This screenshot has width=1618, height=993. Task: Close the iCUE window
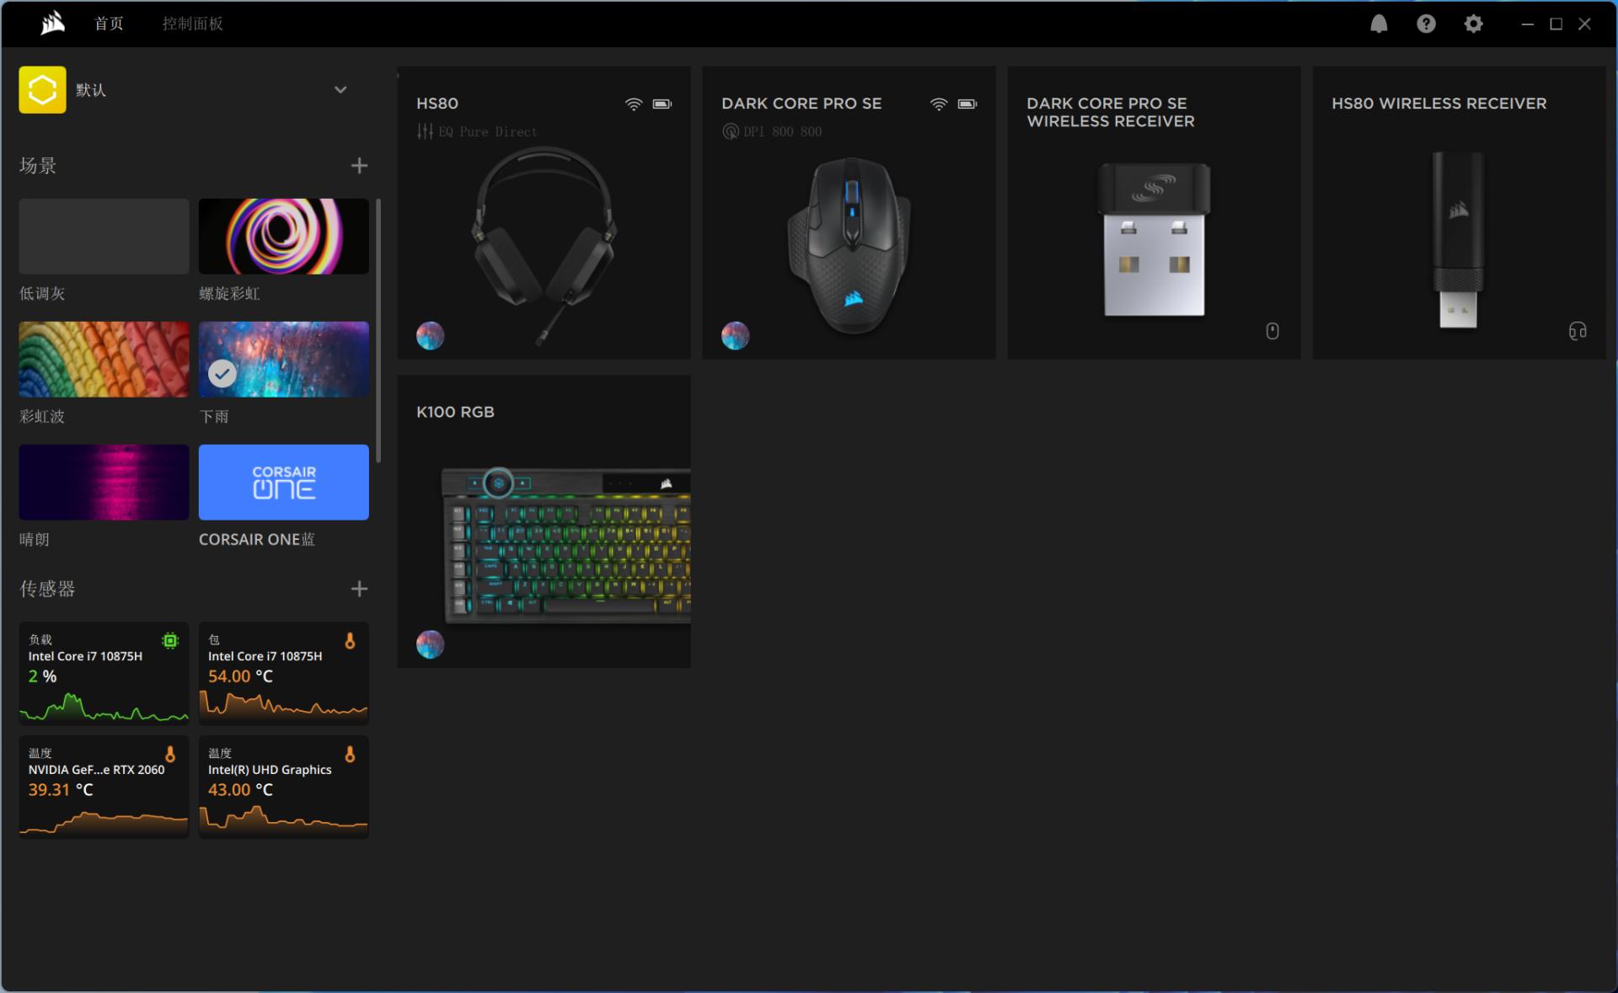(1584, 24)
